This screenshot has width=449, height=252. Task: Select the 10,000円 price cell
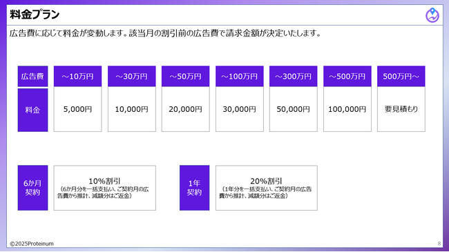(132, 109)
